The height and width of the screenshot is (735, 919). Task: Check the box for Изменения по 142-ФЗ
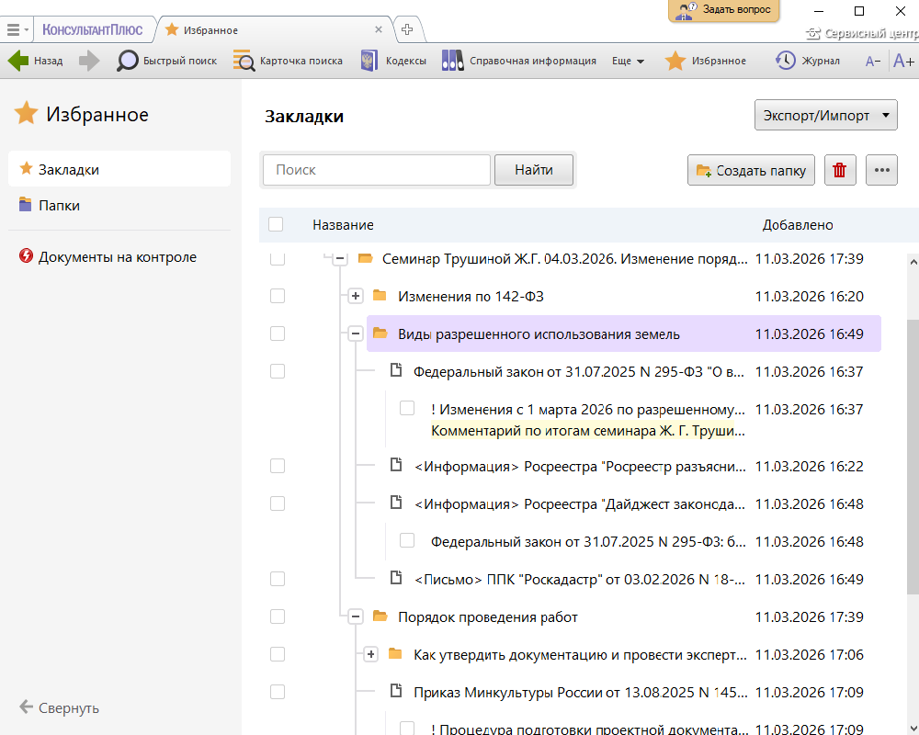tap(278, 296)
